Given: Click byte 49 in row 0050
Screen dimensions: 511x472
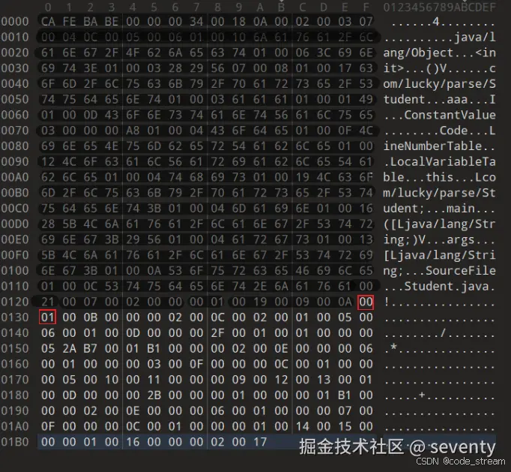Looking at the screenshot, I should pyautogui.click(x=366, y=99).
